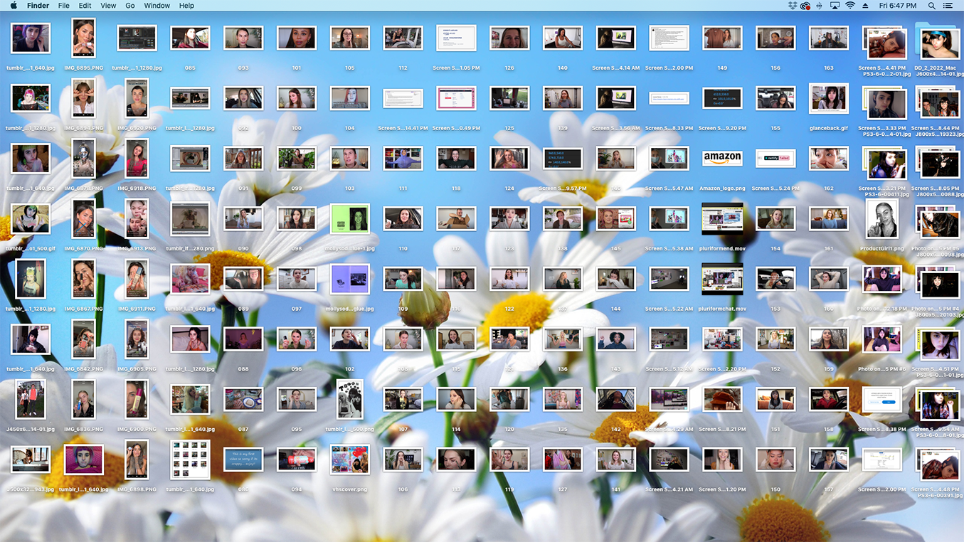Select the IMG_6920.PNG file
Image resolution: width=964 pixels, height=542 pixels.
[137, 98]
